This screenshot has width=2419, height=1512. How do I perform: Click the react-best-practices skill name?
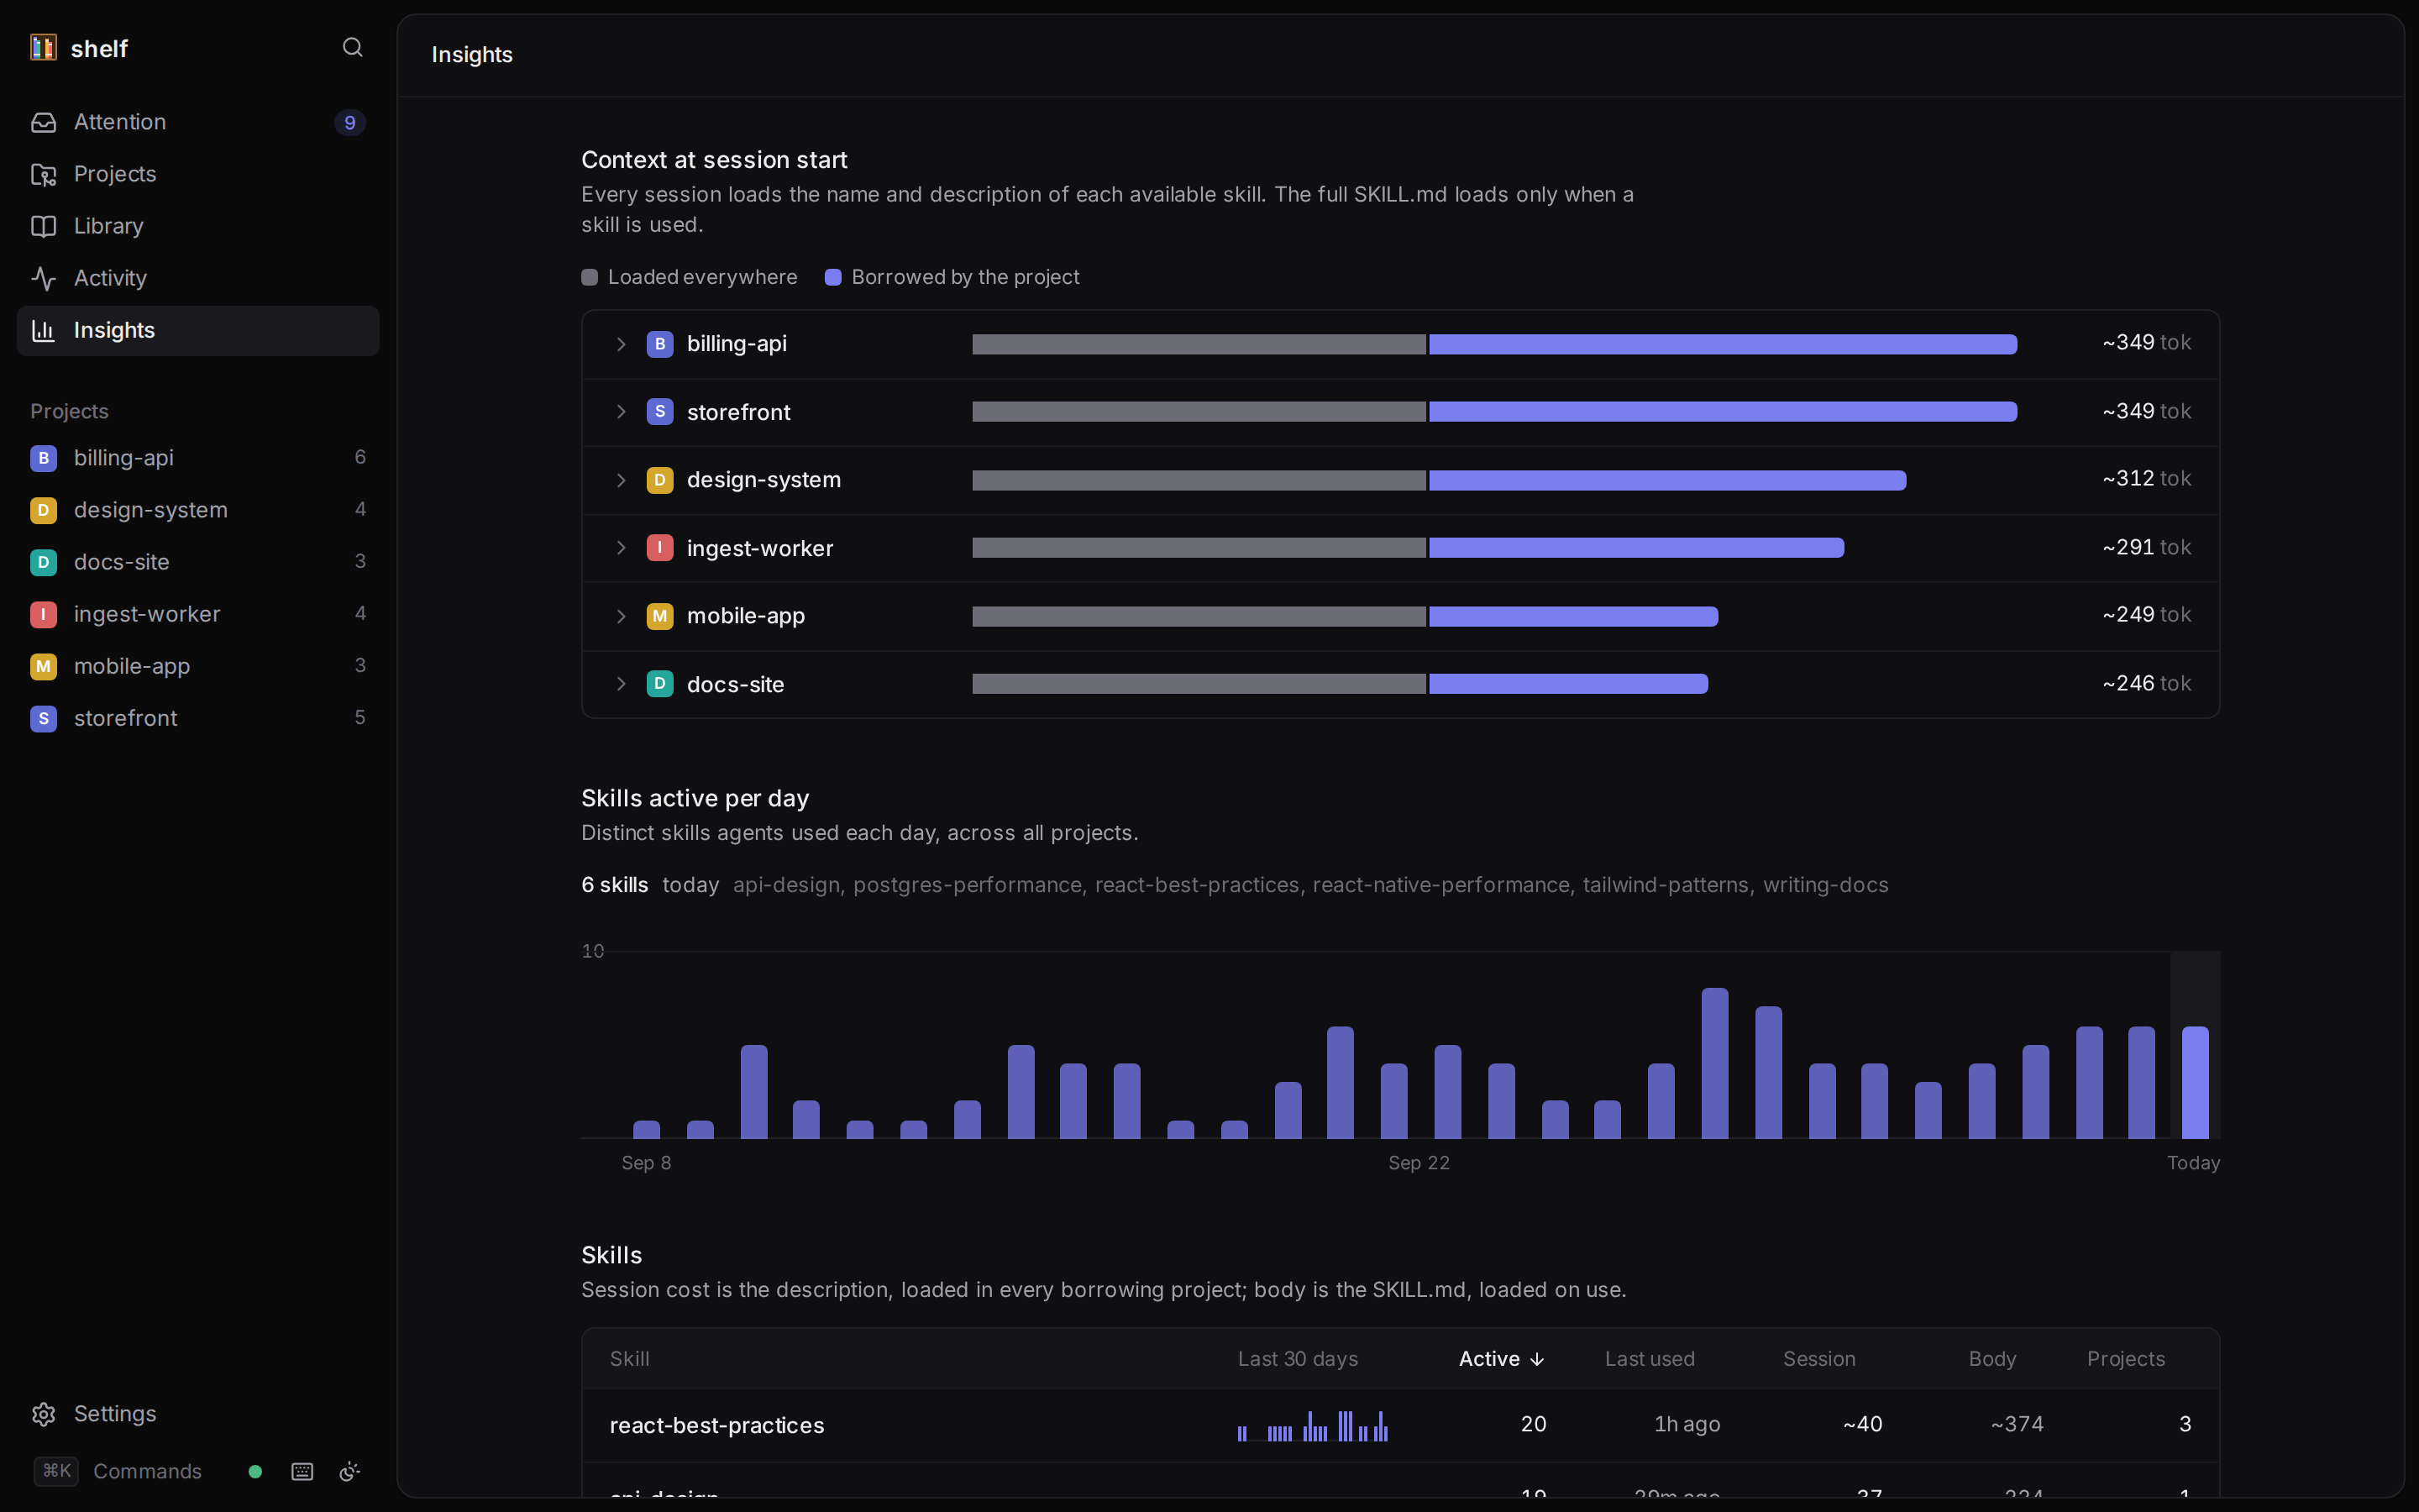click(x=716, y=1425)
